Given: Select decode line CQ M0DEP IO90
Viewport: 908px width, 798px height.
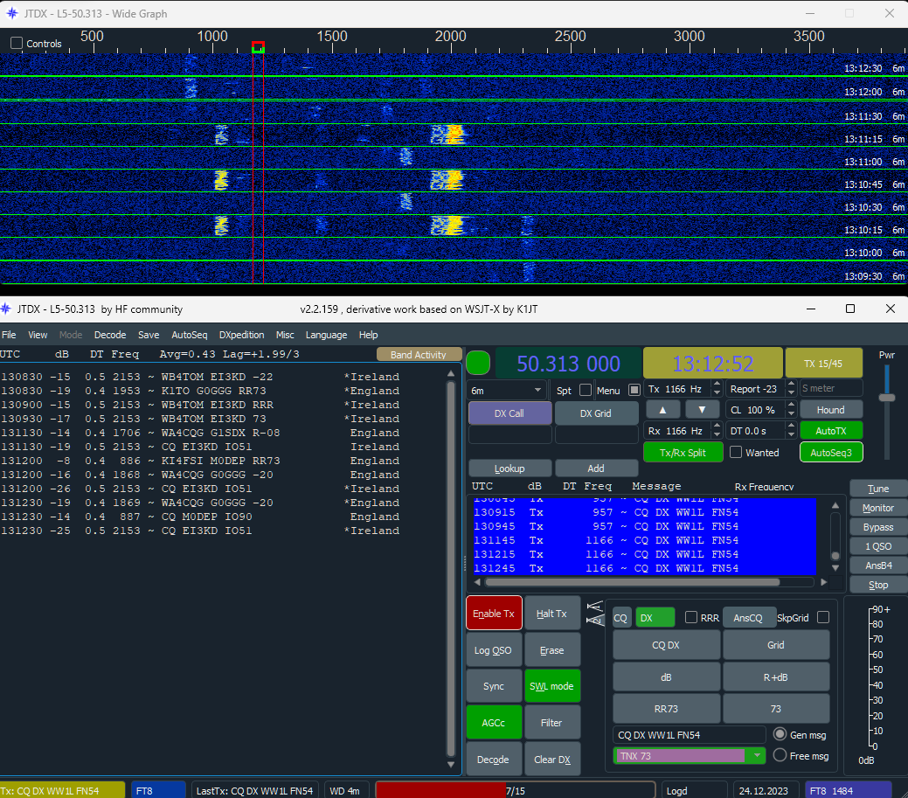Looking at the screenshot, I should pos(200,517).
